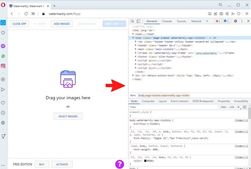Click ACTIVATE button
Image resolution: width=251 pixels, height=169 pixels.
pos(62,164)
